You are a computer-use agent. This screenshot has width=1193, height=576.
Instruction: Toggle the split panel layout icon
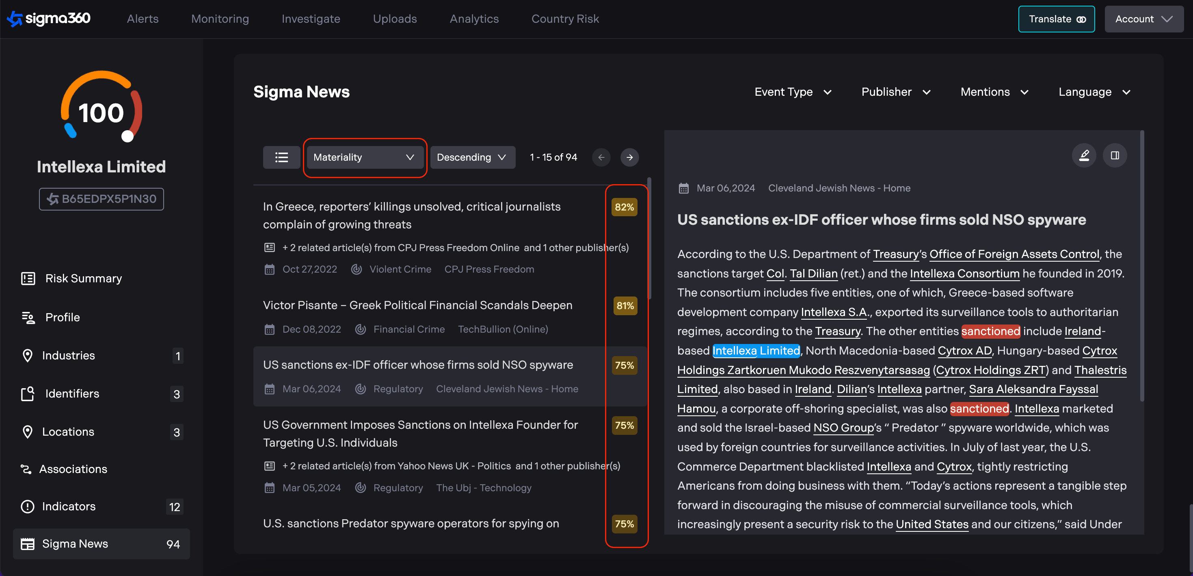[1115, 155]
